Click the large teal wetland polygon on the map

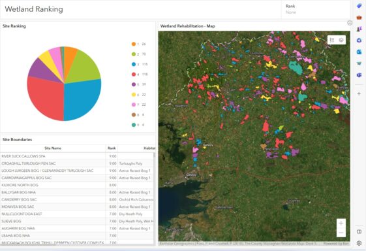pyautogui.click(x=296, y=67)
